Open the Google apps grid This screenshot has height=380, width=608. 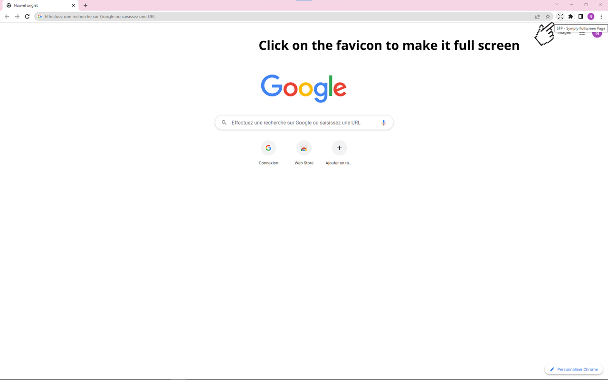point(582,33)
